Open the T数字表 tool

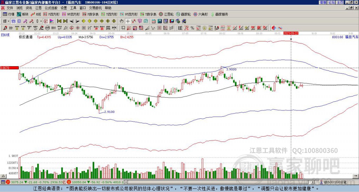[x=148, y=14]
